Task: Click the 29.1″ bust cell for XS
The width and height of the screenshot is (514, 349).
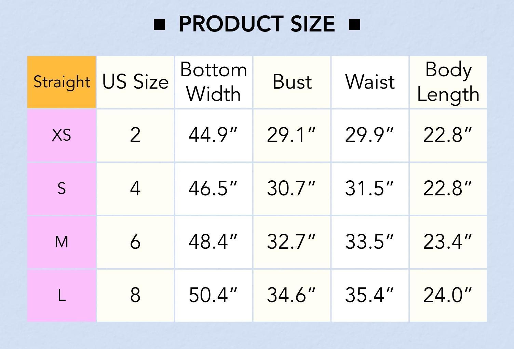Action: pyautogui.click(x=292, y=135)
